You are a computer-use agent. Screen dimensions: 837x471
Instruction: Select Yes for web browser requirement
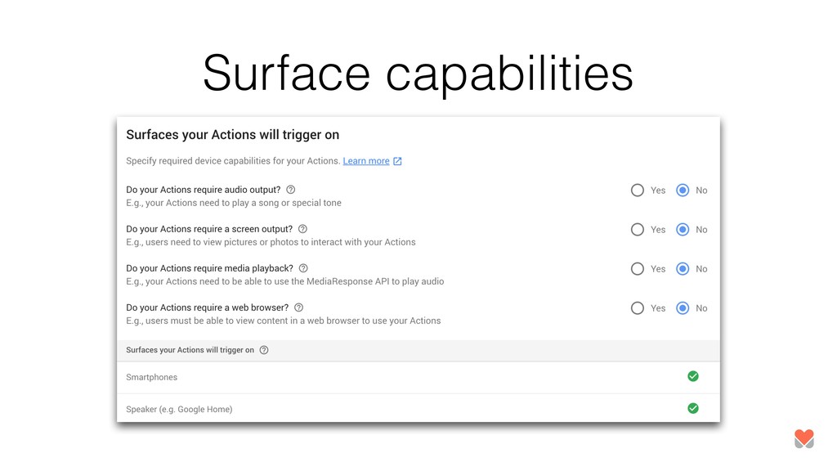(x=638, y=308)
